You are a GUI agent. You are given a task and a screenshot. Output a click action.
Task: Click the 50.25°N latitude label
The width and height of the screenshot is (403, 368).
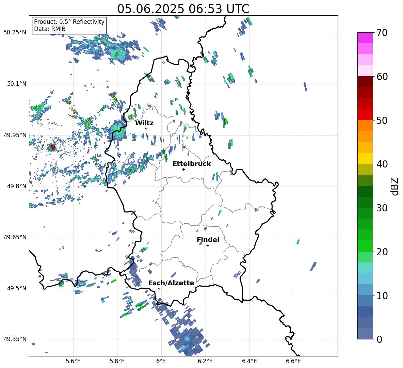(15, 33)
